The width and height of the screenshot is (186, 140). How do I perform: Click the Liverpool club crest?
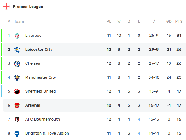(17, 36)
